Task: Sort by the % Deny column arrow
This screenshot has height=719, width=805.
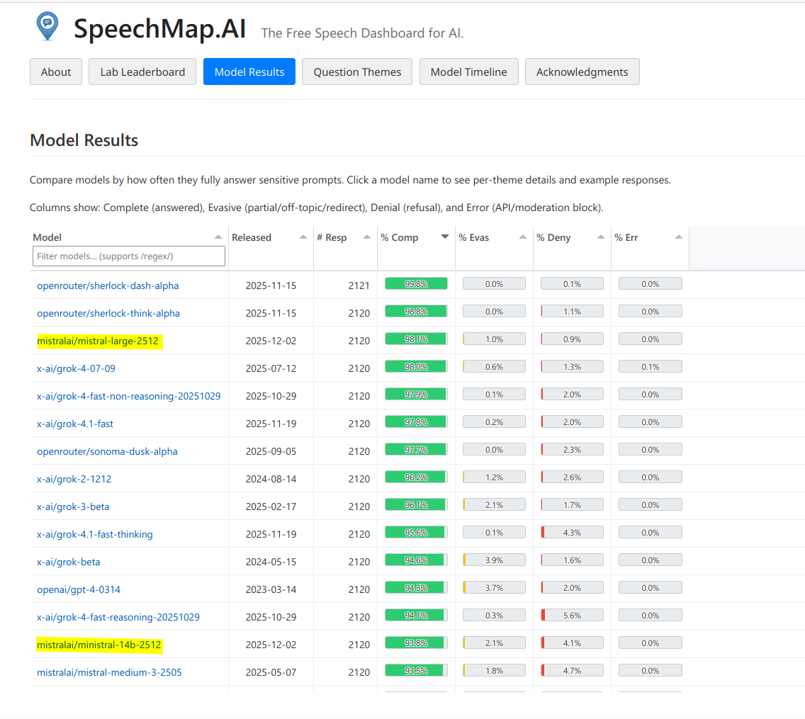Action: pos(601,237)
